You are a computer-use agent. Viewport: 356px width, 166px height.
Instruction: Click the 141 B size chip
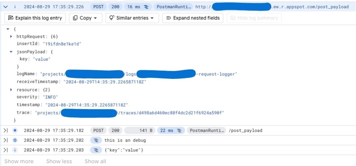(140, 130)
